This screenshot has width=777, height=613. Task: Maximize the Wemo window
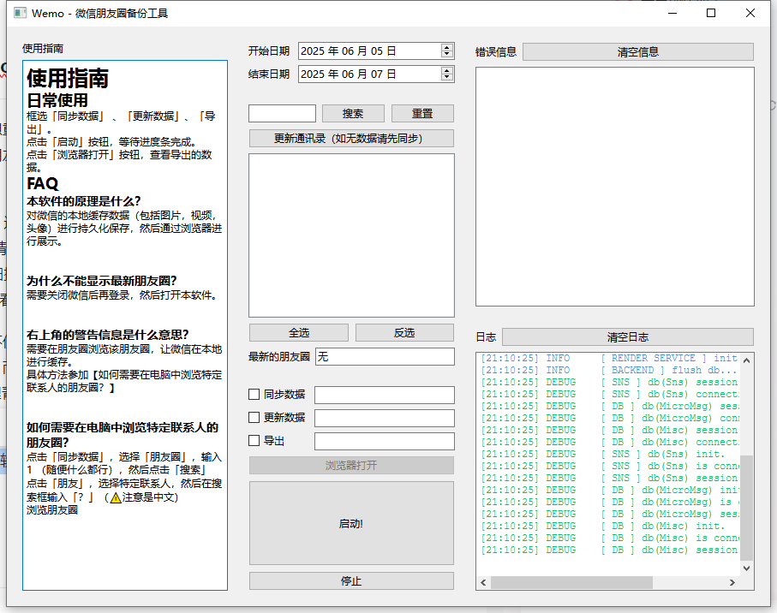[711, 13]
